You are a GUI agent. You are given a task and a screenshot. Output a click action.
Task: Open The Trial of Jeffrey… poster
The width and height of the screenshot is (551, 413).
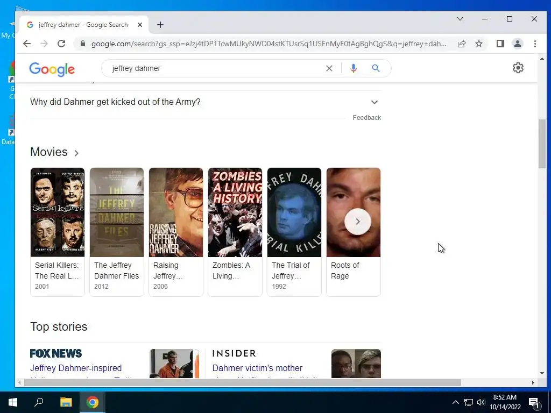[x=294, y=212]
